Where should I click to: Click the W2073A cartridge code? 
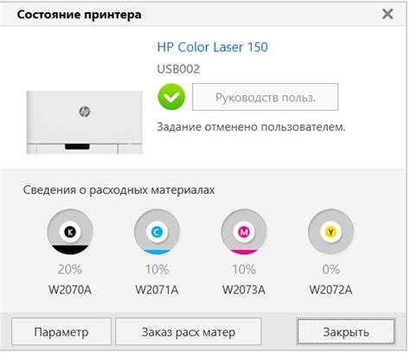(244, 290)
